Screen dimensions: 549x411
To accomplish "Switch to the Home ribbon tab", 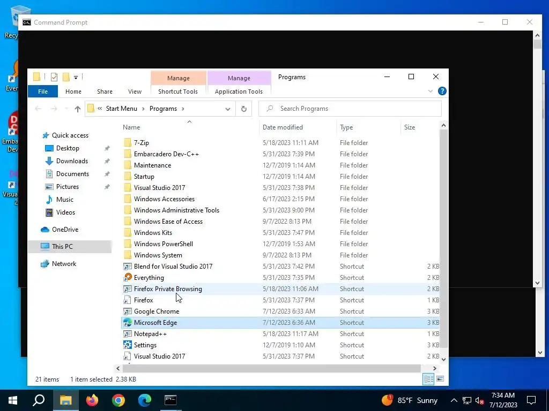I will (73, 91).
